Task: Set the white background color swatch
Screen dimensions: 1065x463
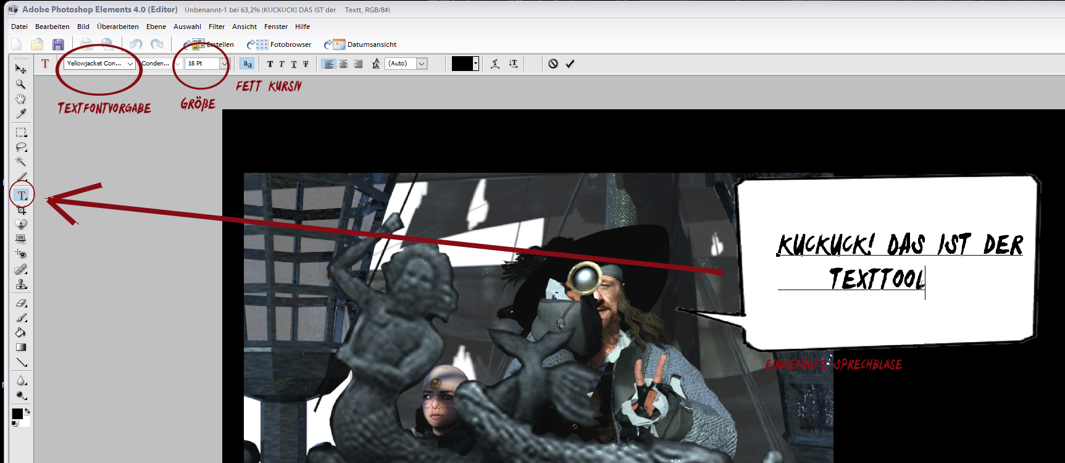Action: click(26, 421)
